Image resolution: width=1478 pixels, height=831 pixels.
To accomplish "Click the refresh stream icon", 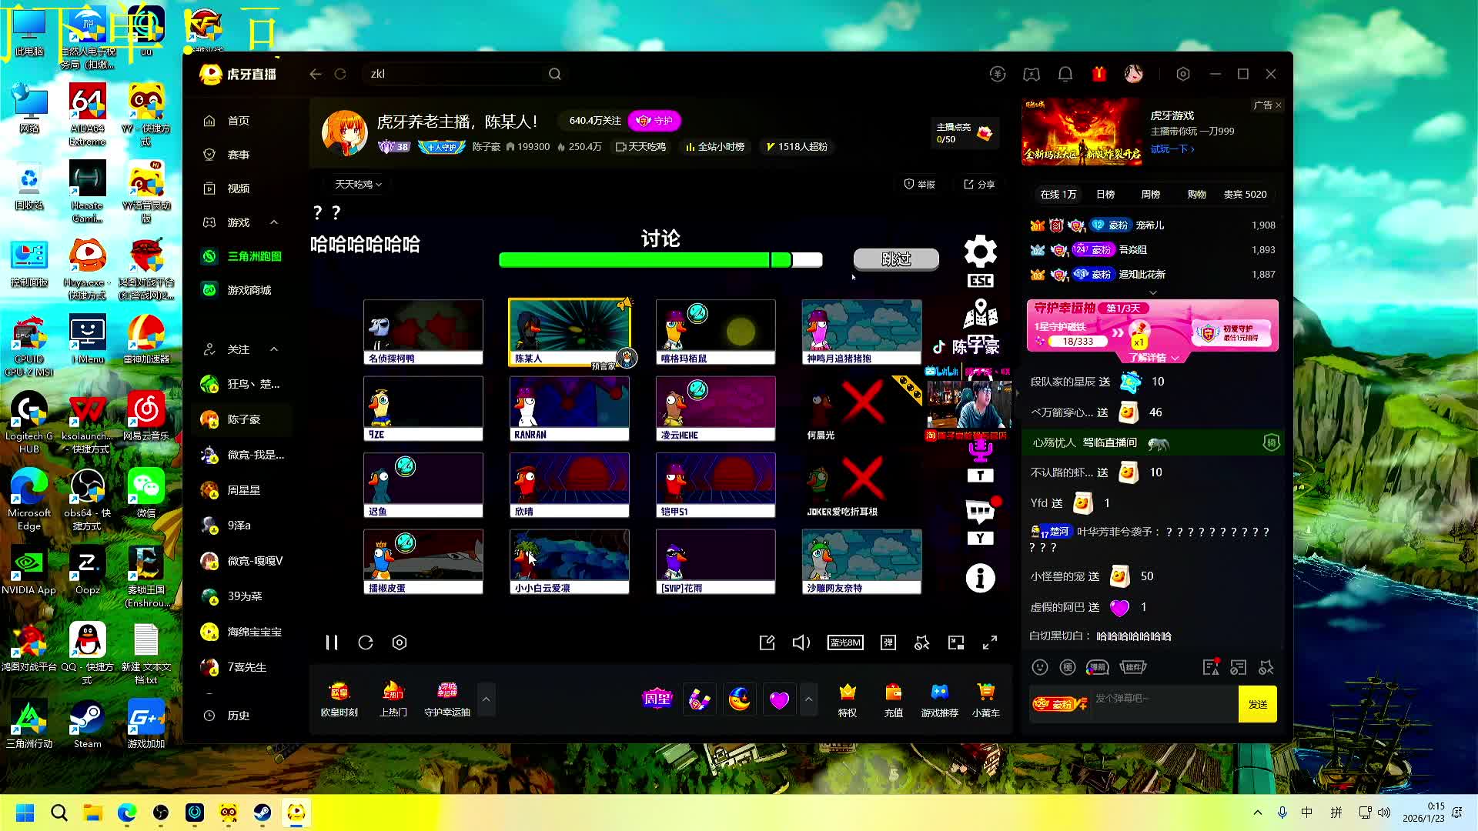I will (366, 642).
